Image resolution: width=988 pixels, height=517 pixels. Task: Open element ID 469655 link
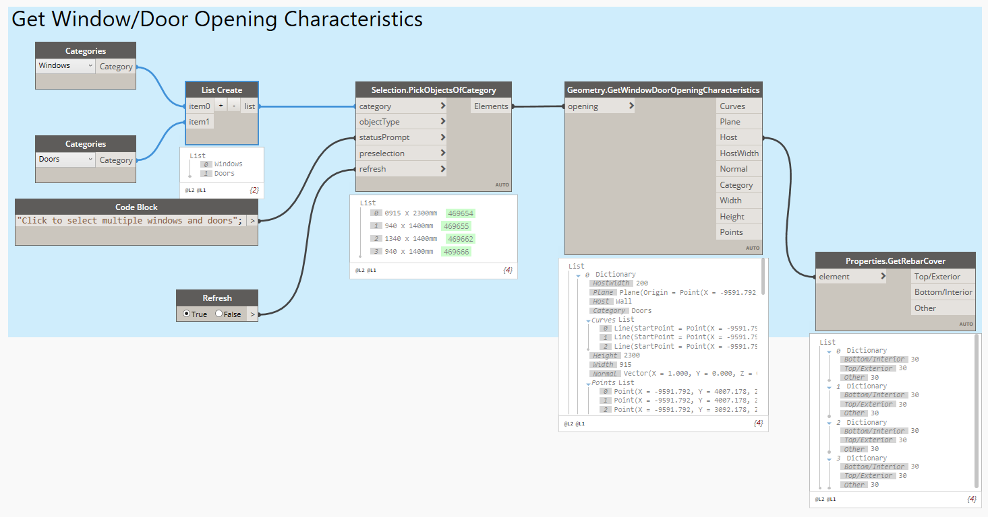tap(457, 226)
